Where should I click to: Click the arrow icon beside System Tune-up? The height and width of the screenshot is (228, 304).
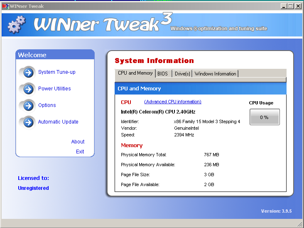(28, 73)
